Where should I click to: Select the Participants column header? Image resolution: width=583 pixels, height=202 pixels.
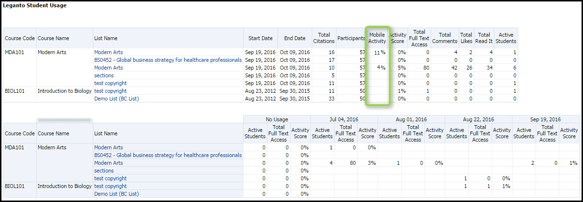351,38
